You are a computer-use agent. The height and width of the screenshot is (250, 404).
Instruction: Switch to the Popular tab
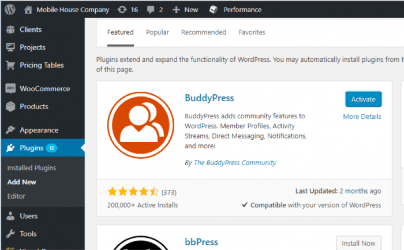tap(158, 32)
